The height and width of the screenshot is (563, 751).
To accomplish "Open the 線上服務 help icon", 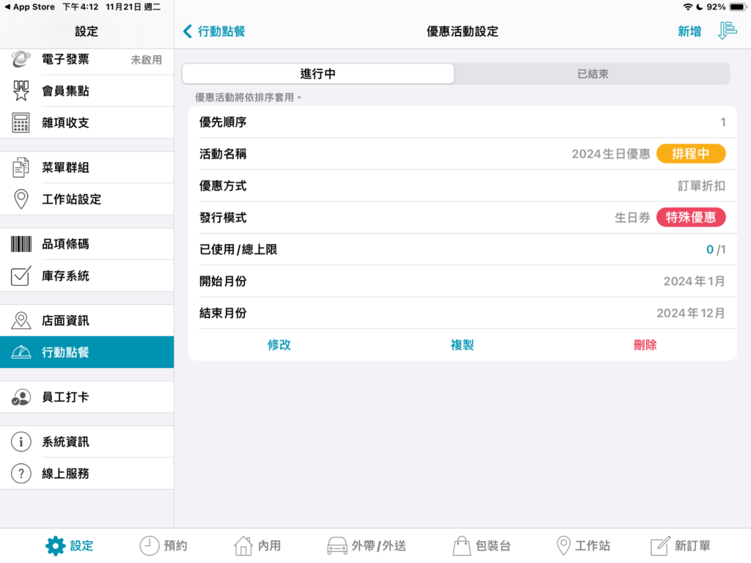I will click(21, 474).
